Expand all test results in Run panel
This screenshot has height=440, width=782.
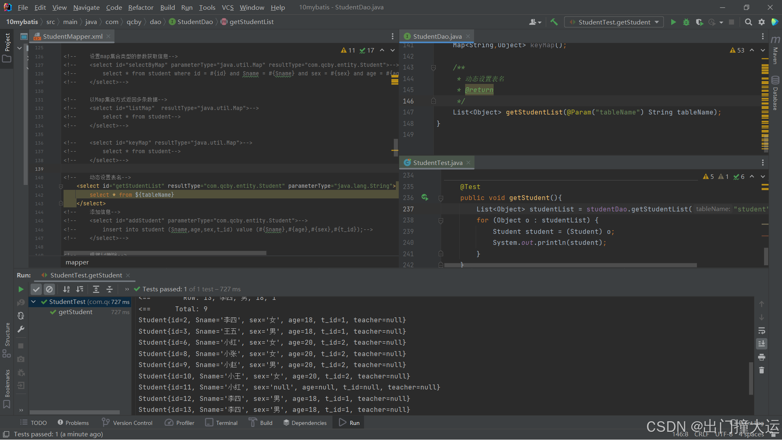[x=96, y=289]
